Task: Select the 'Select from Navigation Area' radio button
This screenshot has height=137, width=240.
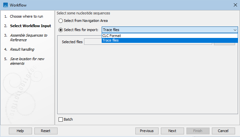Action: point(61,21)
